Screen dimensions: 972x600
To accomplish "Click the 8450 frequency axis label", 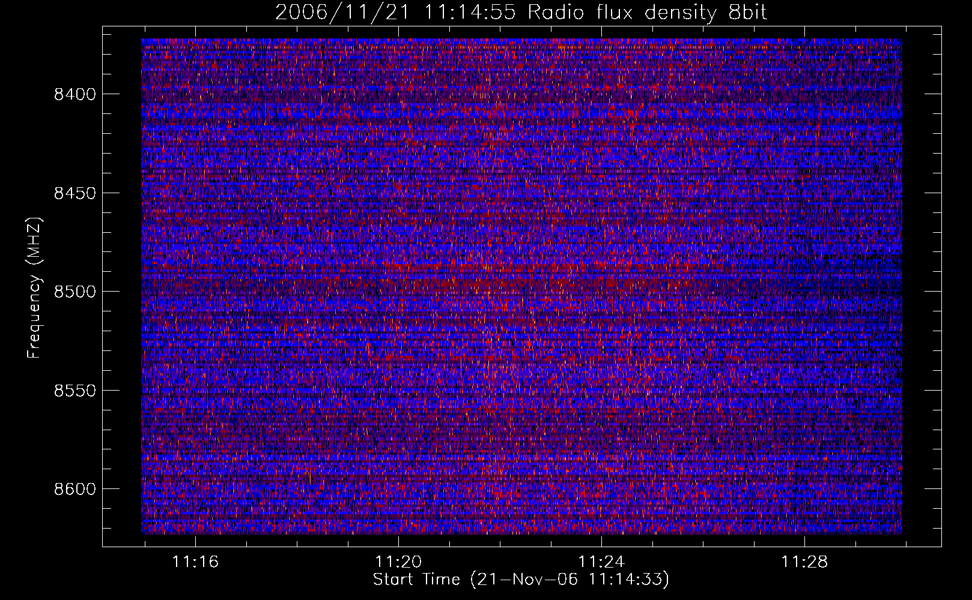I will pyautogui.click(x=75, y=193).
